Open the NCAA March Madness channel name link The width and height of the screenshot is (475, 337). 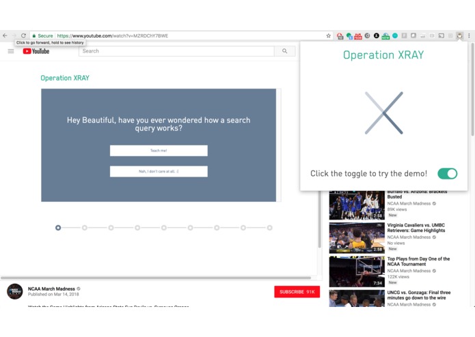(51, 289)
